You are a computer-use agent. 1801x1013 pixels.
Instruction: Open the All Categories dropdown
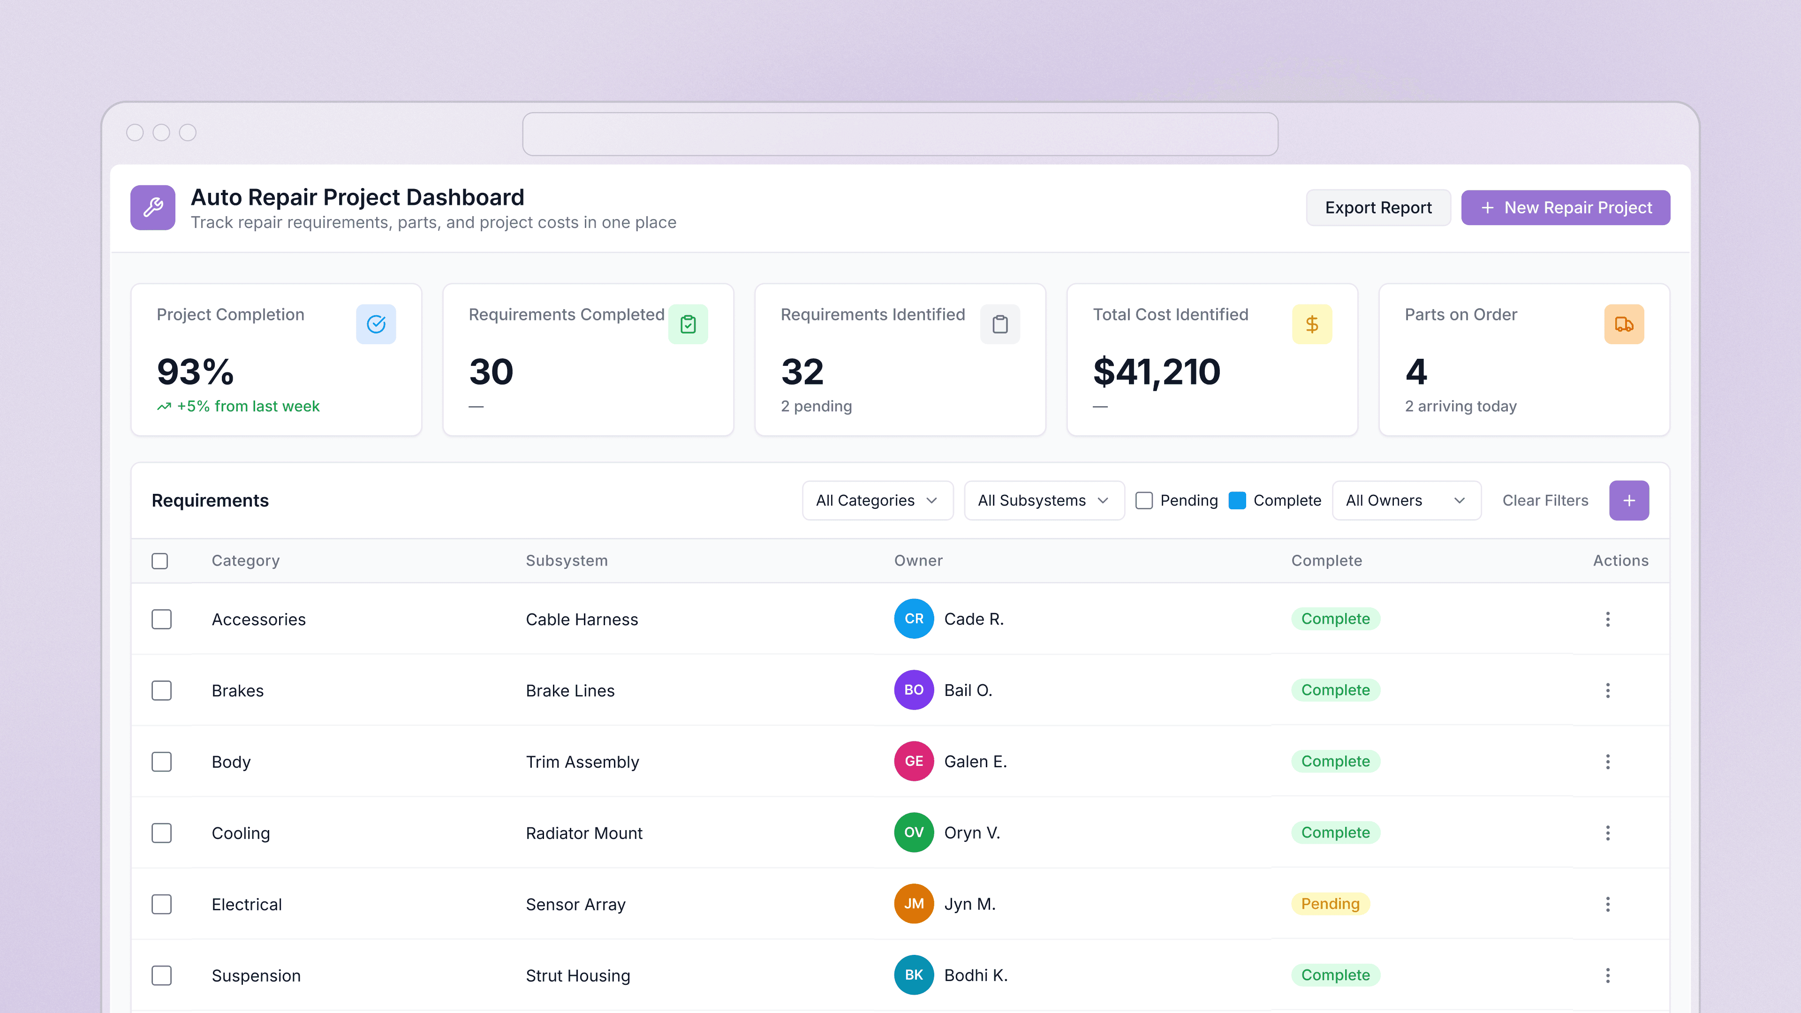(x=878, y=500)
